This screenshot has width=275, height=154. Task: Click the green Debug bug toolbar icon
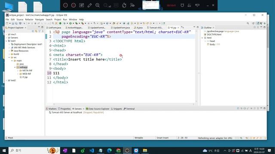[64, 24]
